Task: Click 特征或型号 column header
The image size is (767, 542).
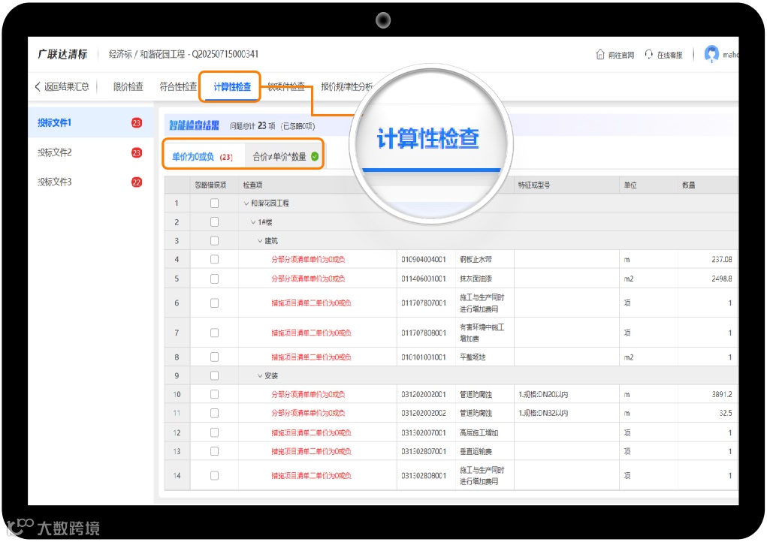Action: click(534, 185)
